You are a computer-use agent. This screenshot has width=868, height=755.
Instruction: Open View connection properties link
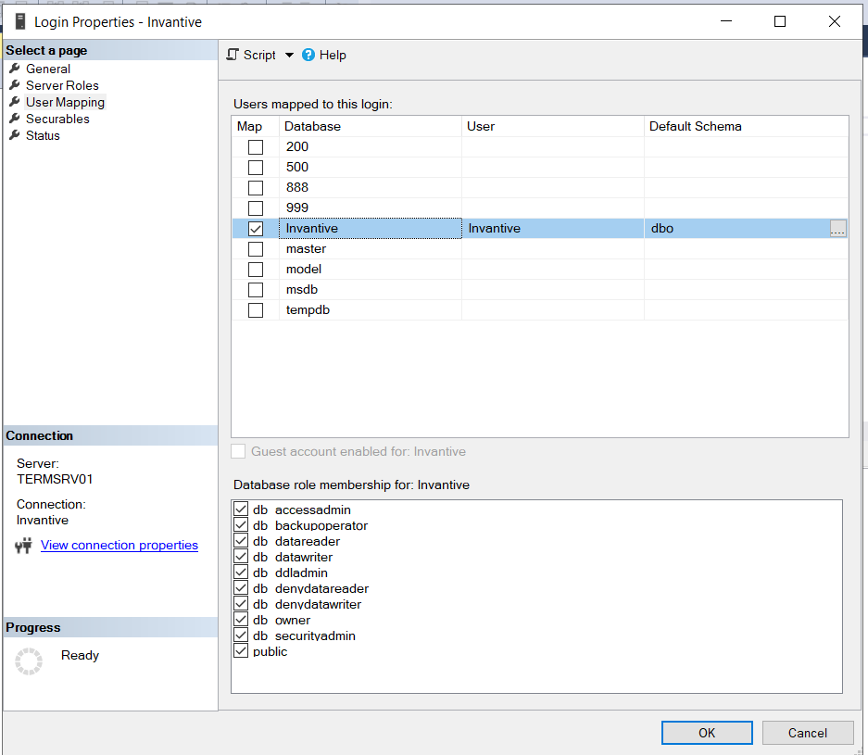click(119, 546)
